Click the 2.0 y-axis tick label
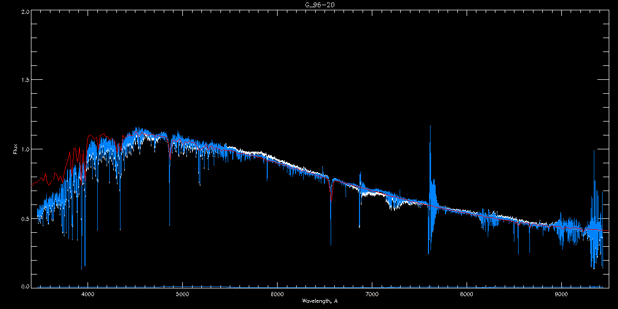 pyautogui.click(x=25, y=11)
